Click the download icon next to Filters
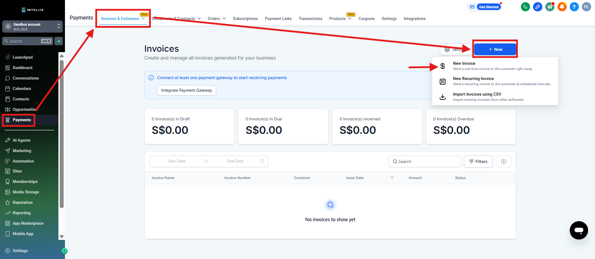Image resolution: width=595 pixels, height=259 pixels. [503, 161]
